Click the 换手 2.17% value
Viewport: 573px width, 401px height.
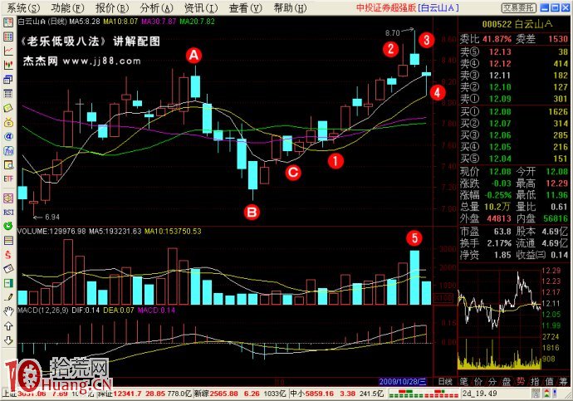tap(499, 243)
